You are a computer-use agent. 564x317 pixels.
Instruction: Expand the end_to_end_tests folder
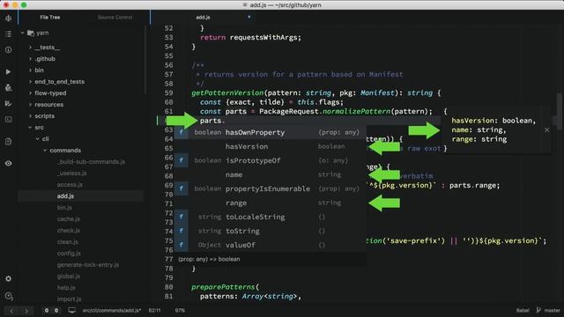[x=30, y=82]
